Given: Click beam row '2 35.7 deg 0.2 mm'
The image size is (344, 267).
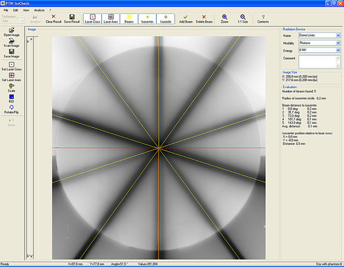Looking at the screenshot, I should 299,112.
